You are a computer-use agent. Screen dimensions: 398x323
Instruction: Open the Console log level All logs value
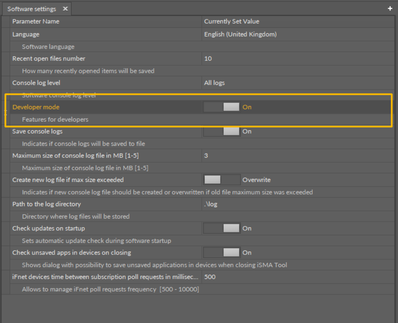click(214, 83)
